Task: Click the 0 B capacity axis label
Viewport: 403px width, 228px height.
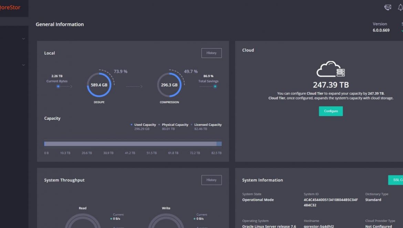Action: [46, 153]
